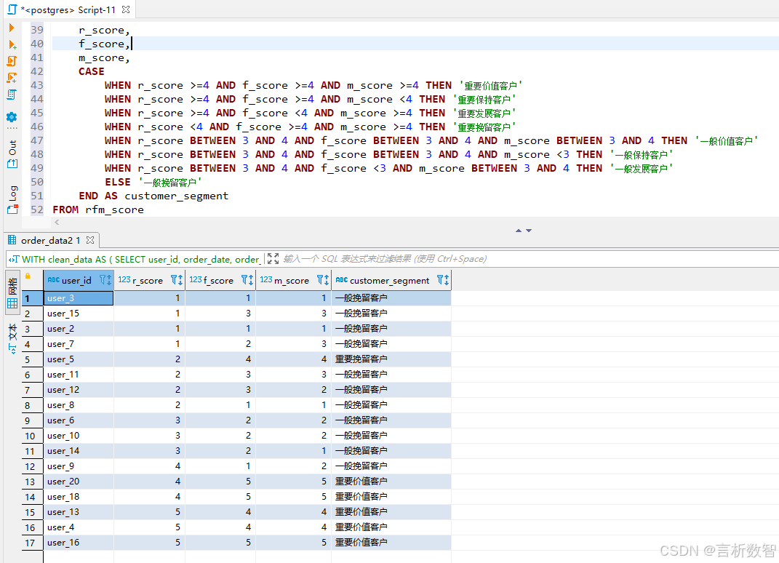Click the SQL query type icon before WITH clean_data
The height and width of the screenshot is (563, 779).
(x=14, y=259)
